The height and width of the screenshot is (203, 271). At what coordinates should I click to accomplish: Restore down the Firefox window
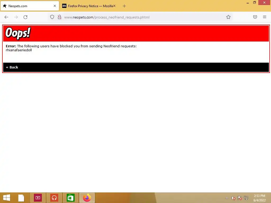pyautogui.click(x=255, y=3)
